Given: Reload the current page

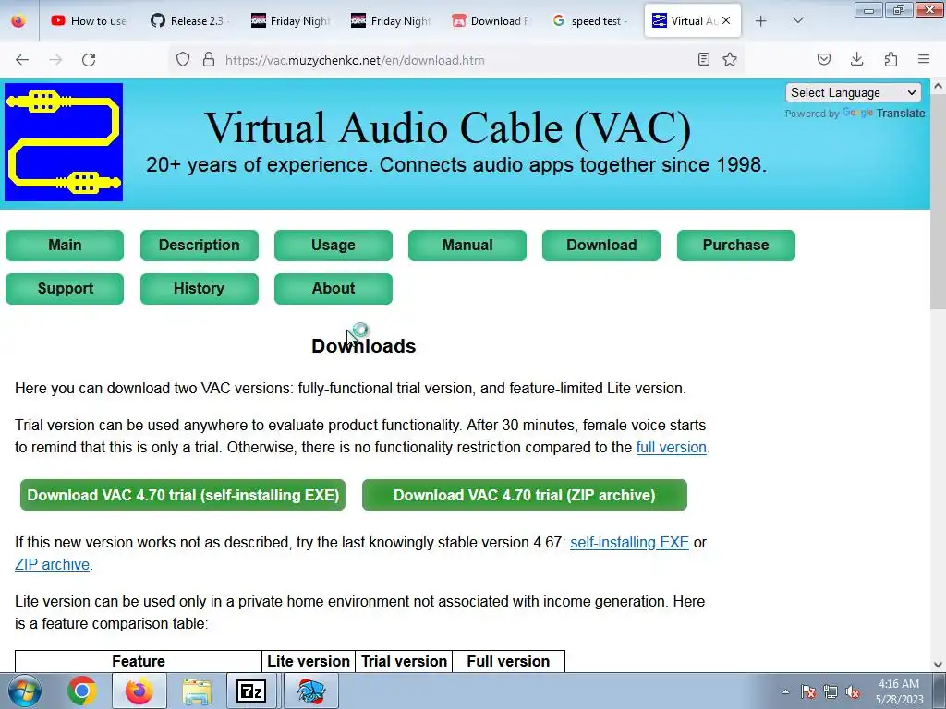Looking at the screenshot, I should point(89,60).
